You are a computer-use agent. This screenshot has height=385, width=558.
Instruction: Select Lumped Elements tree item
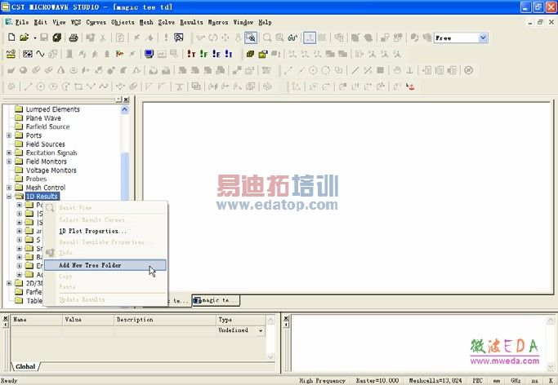52,109
